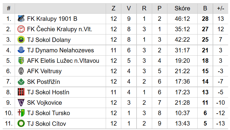This screenshot has height=130, width=230.
Task: Sort table by the B points column header
Action: click(x=205, y=8)
